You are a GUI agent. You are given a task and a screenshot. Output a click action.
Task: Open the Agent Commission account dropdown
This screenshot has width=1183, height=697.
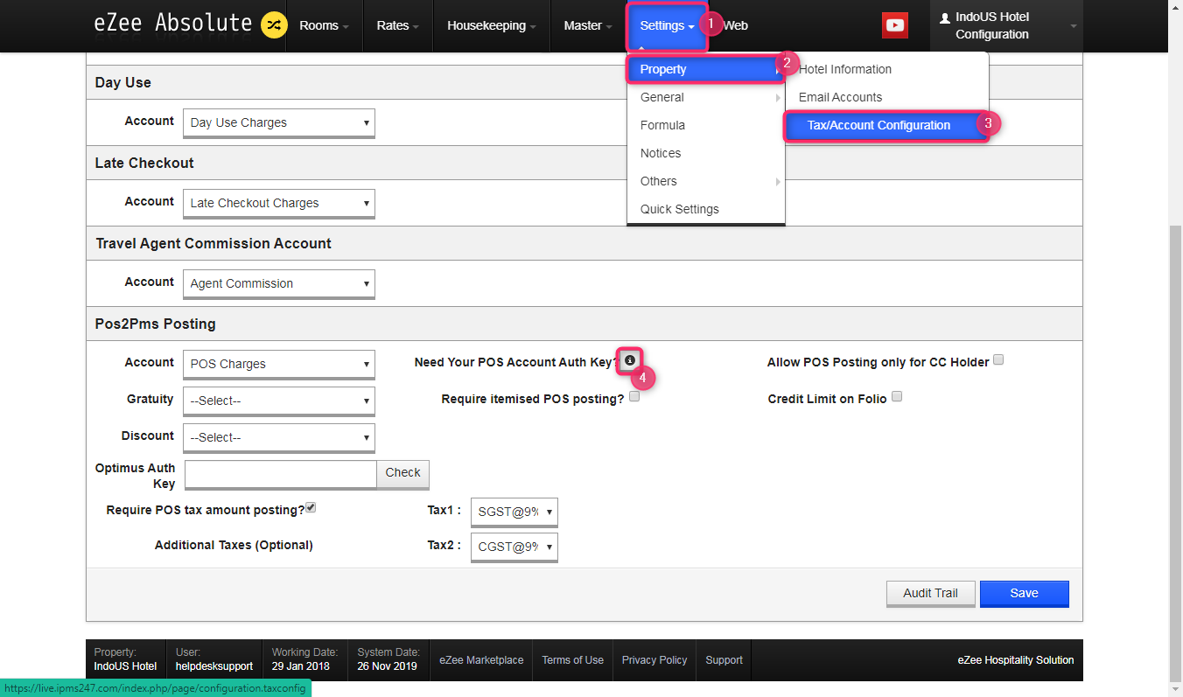pyautogui.click(x=279, y=283)
